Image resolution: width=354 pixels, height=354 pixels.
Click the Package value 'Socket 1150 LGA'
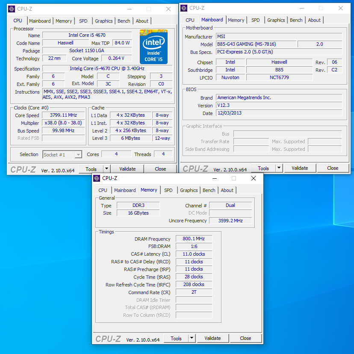tap(87, 50)
